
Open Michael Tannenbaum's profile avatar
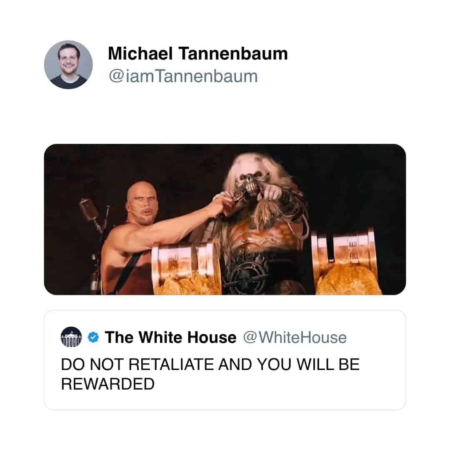click(68, 65)
